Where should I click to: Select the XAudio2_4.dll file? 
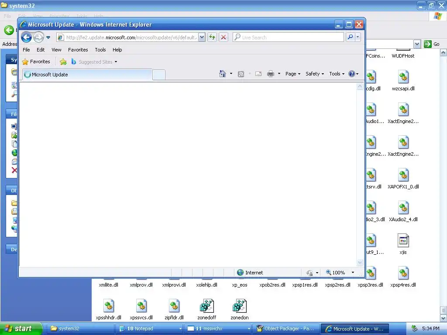(x=403, y=212)
